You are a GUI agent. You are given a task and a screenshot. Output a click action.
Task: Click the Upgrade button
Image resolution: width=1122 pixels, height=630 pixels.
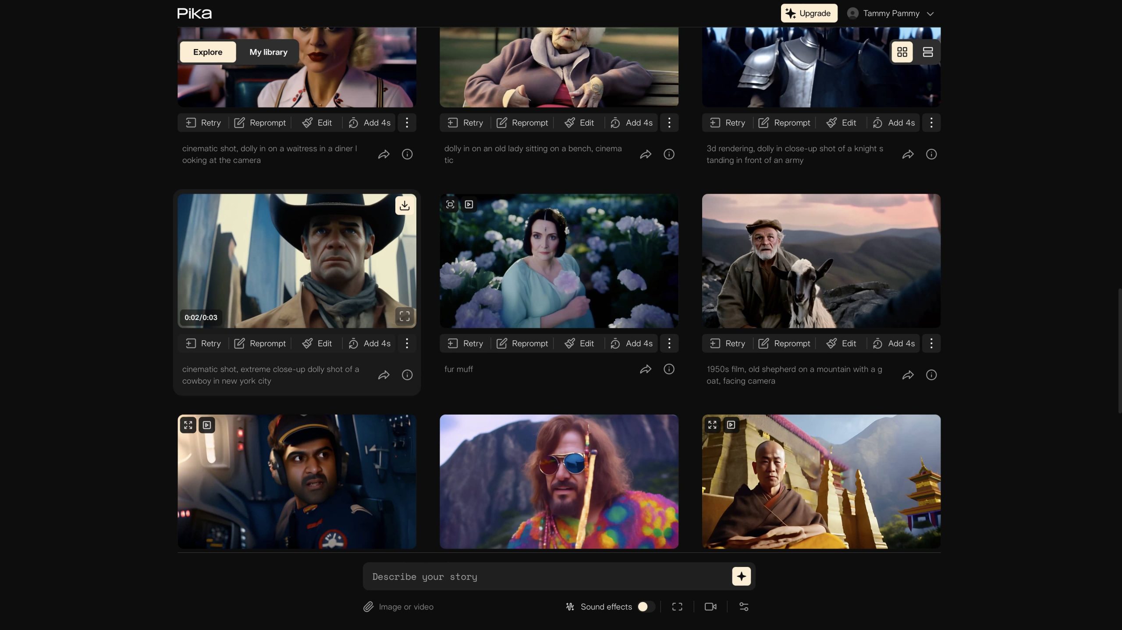point(809,14)
